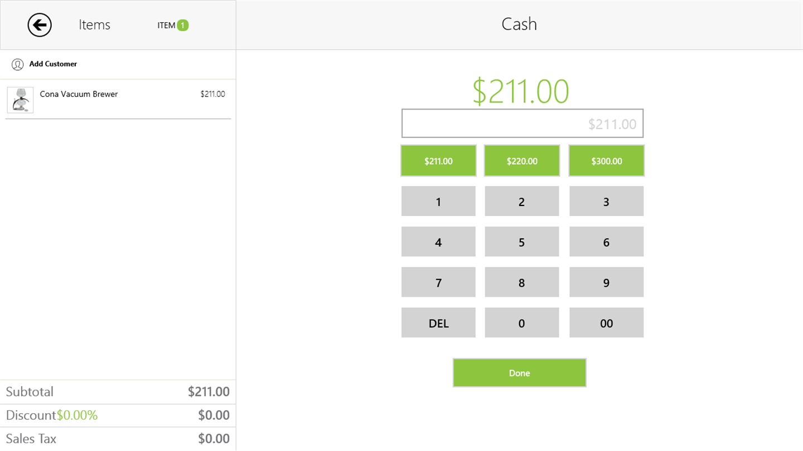Image resolution: width=803 pixels, height=451 pixels.
Task: Open the ITEM count badge
Action: coord(182,25)
